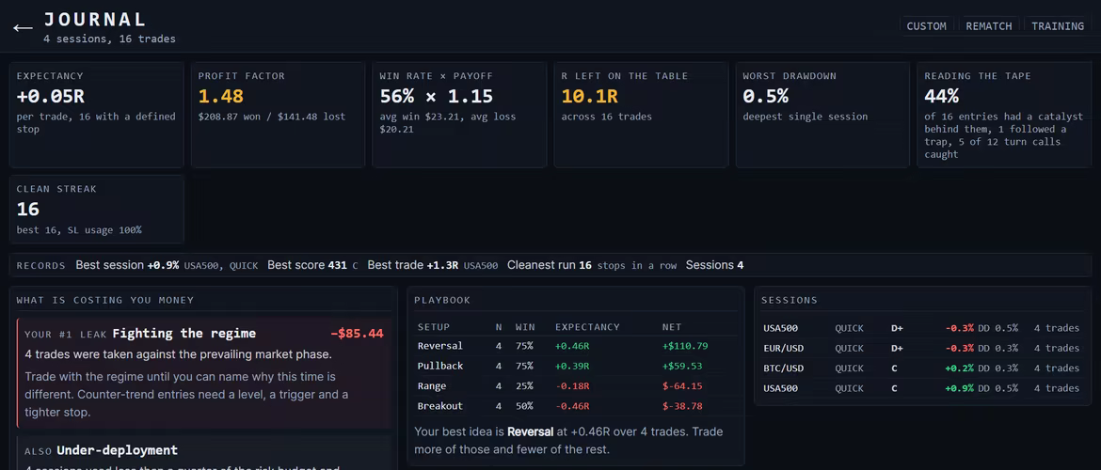Click the Worst Drawdown 0.5% value
The width and height of the screenshot is (1101, 470).
click(767, 96)
